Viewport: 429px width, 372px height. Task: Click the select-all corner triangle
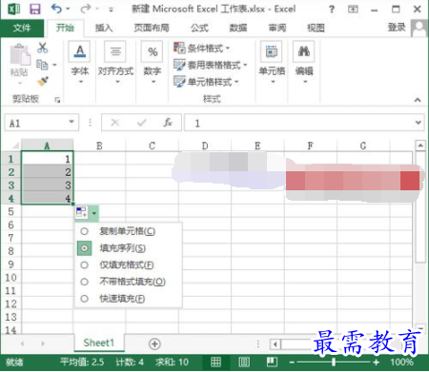tap(15, 146)
